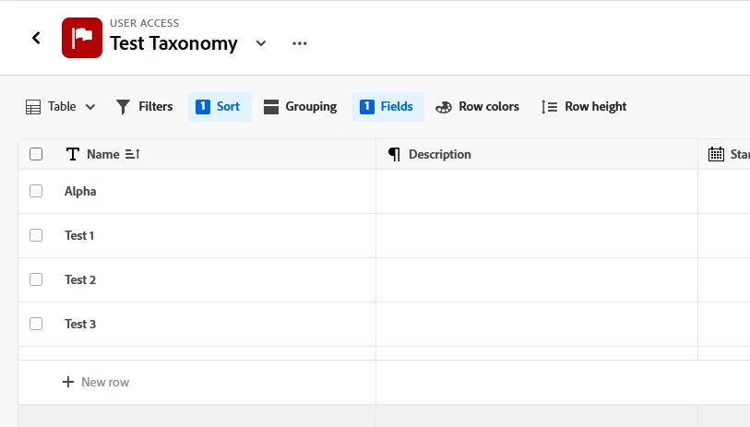Open the Table view dropdown

pos(60,107)
